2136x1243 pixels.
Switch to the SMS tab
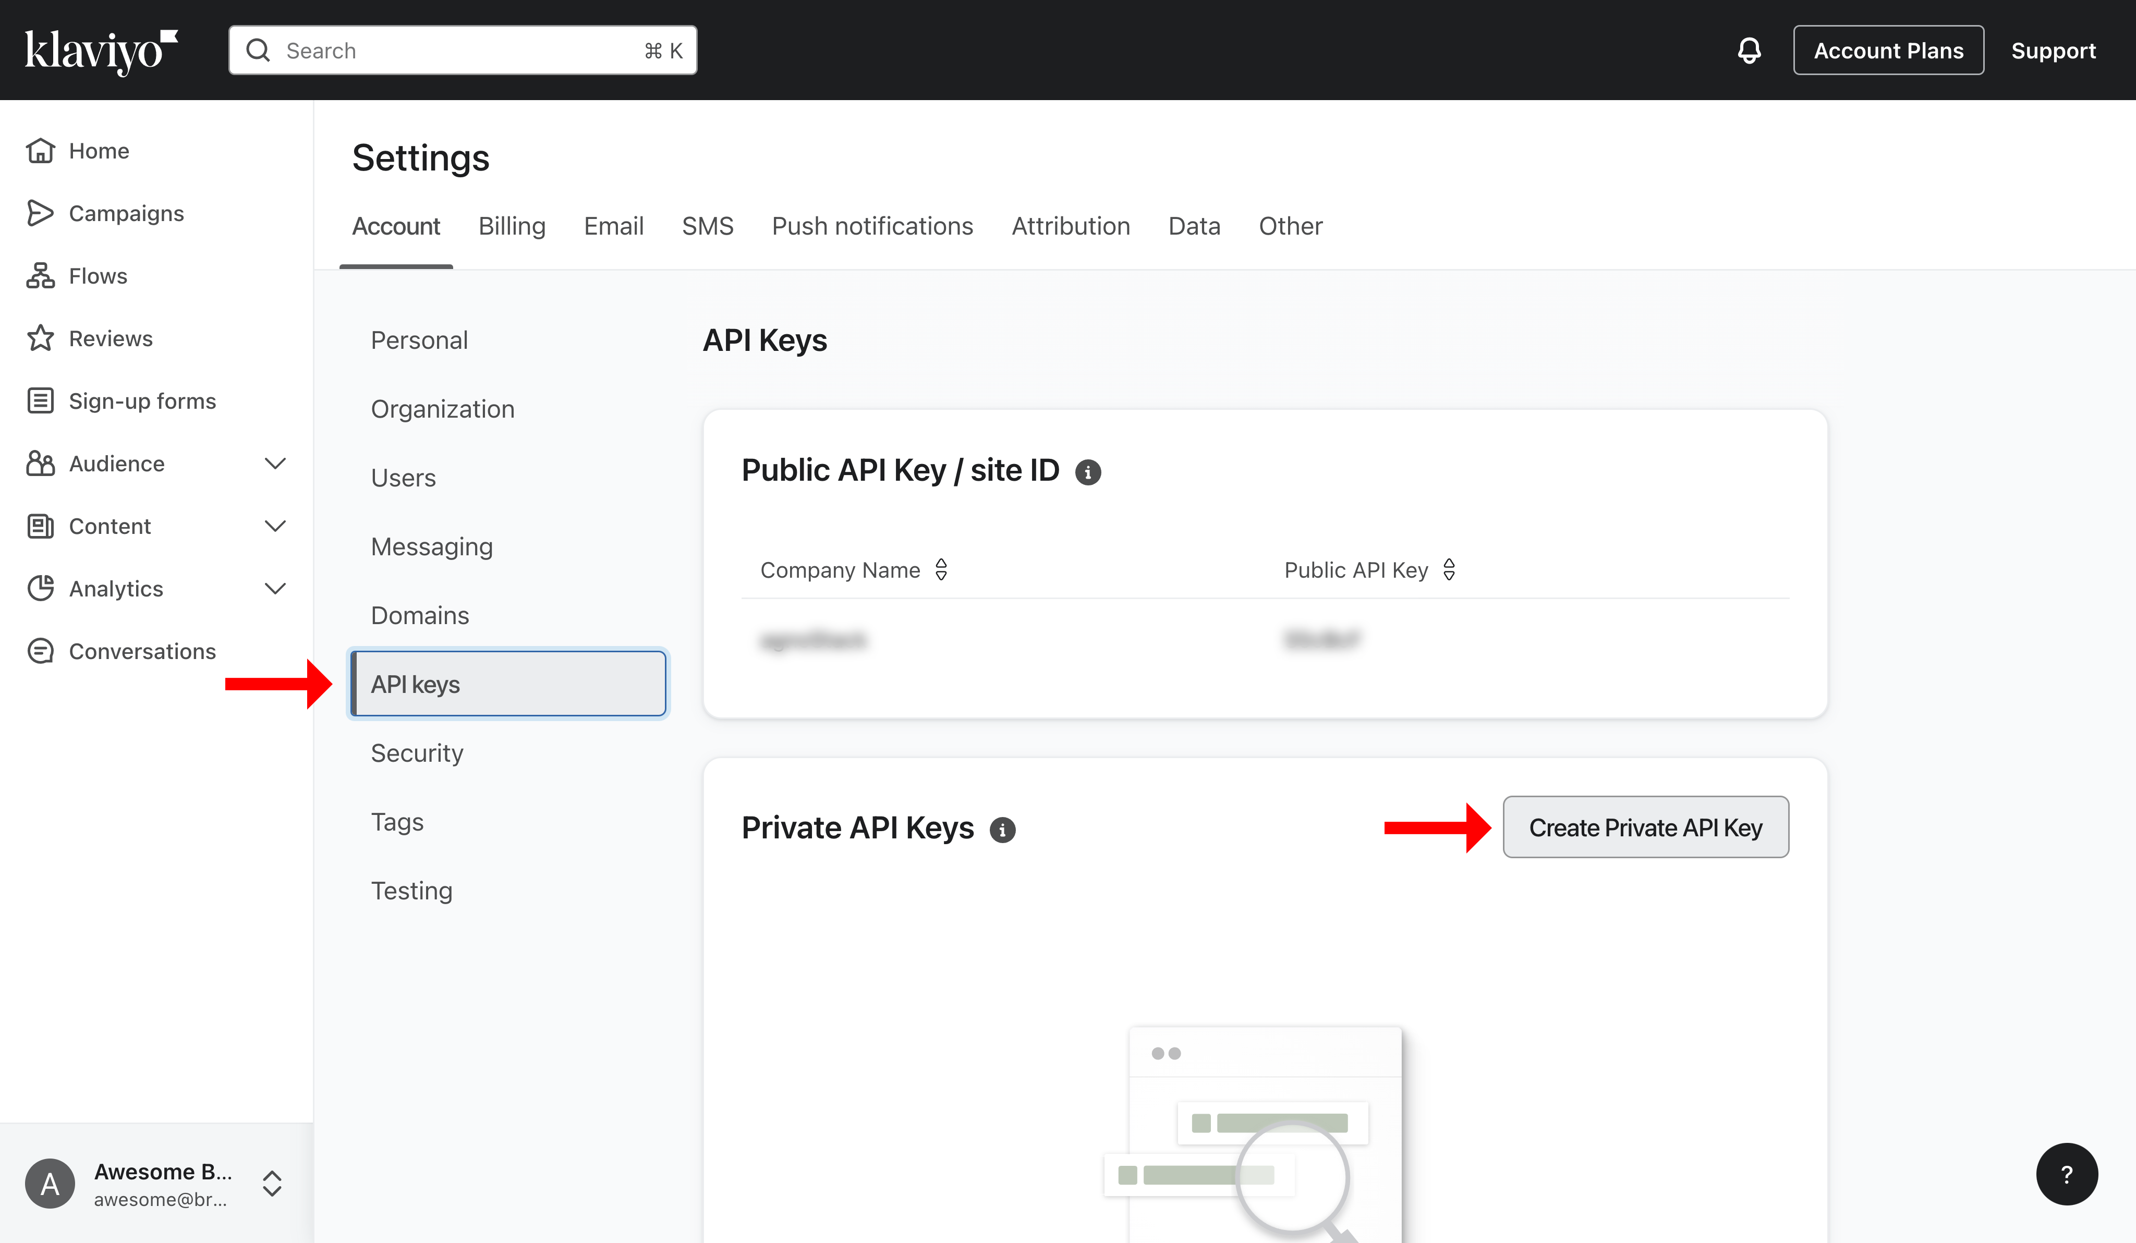point(708,226)
